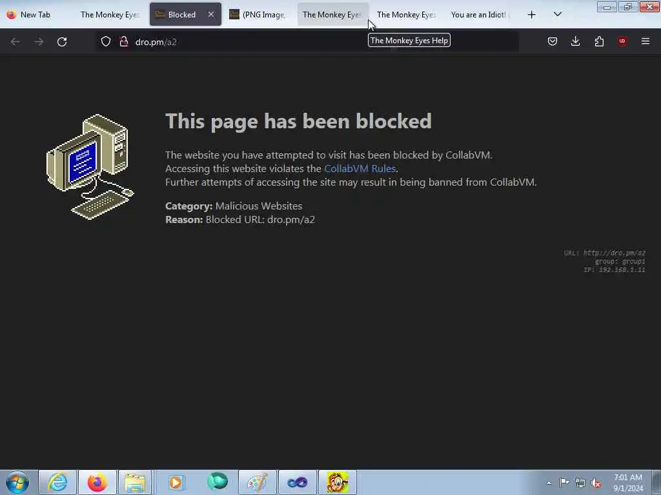Open the monkey face taskbar app
This screenshot has height=495, width=661.
(x=337, y=482)
